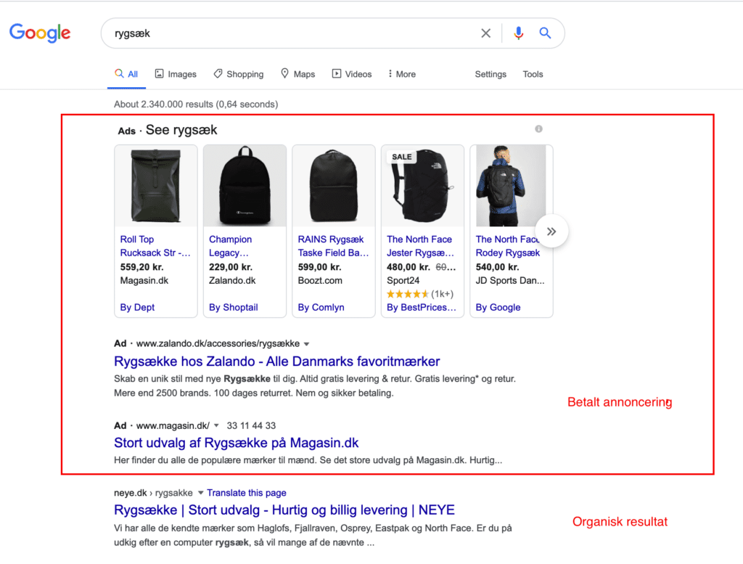Click the Sport24 seller name

point(403,281)
